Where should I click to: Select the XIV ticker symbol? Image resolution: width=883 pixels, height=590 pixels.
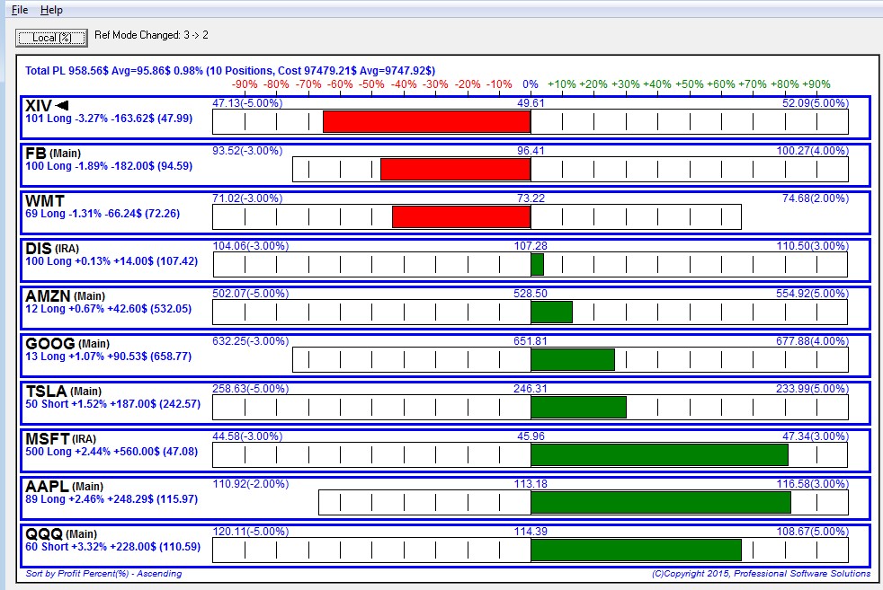[x=39, y=105]
